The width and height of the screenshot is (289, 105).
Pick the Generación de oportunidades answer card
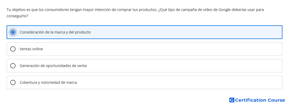(x=145, y=66)
